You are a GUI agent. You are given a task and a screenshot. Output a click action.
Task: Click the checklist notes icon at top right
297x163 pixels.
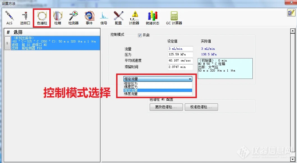(291, 13)
